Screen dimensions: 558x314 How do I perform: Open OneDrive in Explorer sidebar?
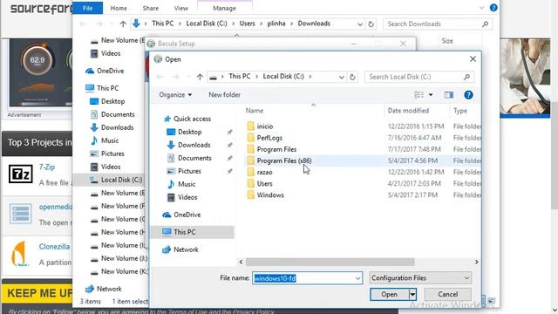click(111, 71)
